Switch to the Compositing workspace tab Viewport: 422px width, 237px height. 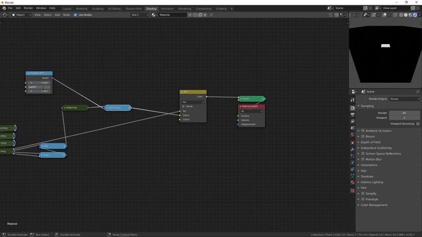(x=204, y=9)
